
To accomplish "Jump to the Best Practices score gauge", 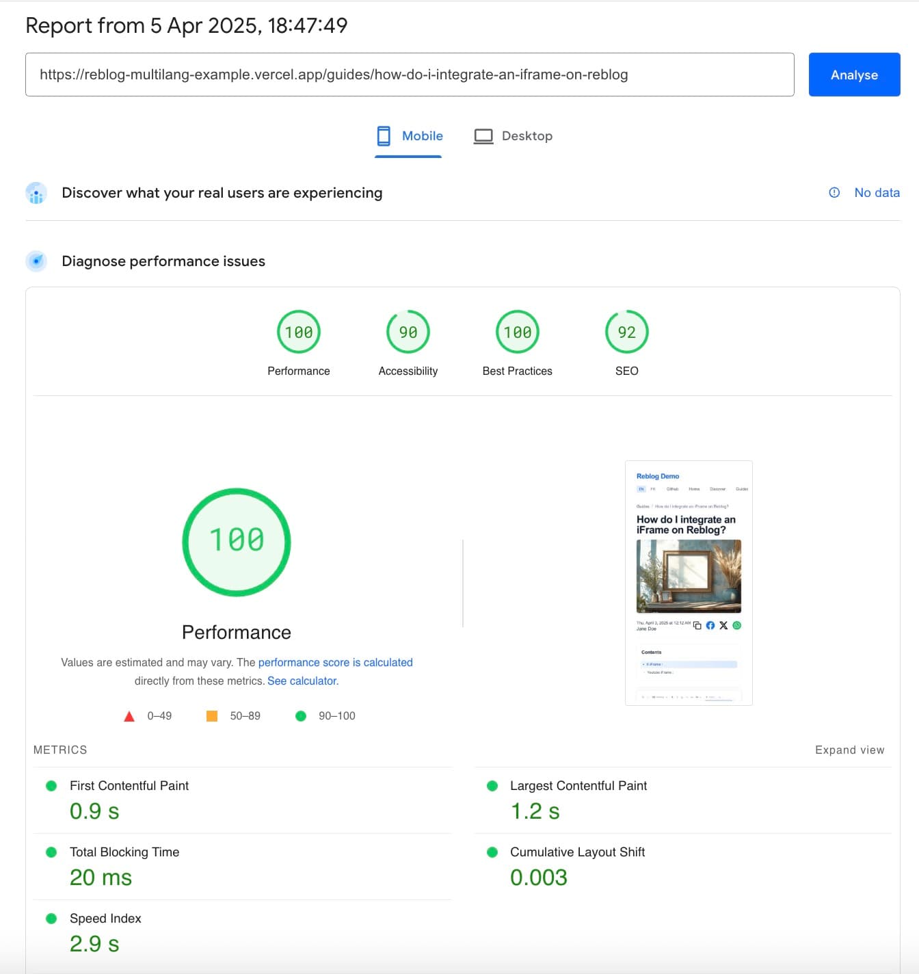I will [518, 332].
